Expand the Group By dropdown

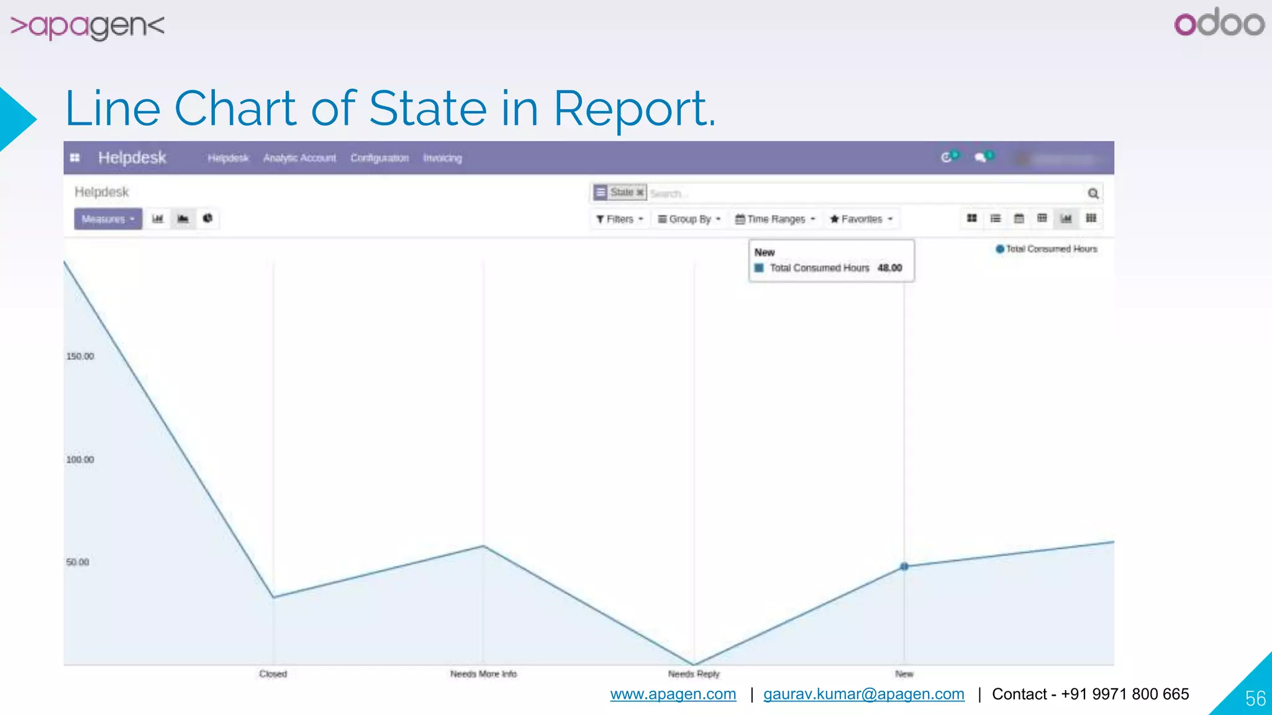[x=689, y=219]
